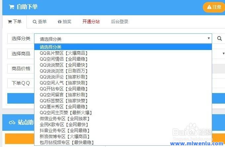Select 包月钻视频专区【最快最稳】 option
The height and width of the screenshot is (147, 225).
(123, 143)
